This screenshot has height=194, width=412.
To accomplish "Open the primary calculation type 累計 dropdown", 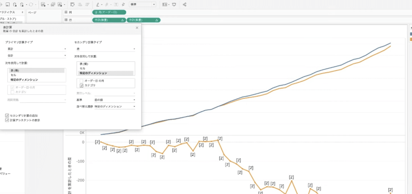I will 36,49.
